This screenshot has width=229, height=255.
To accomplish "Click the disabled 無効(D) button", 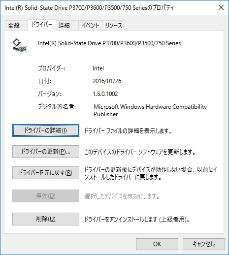I will coord(46,196).
